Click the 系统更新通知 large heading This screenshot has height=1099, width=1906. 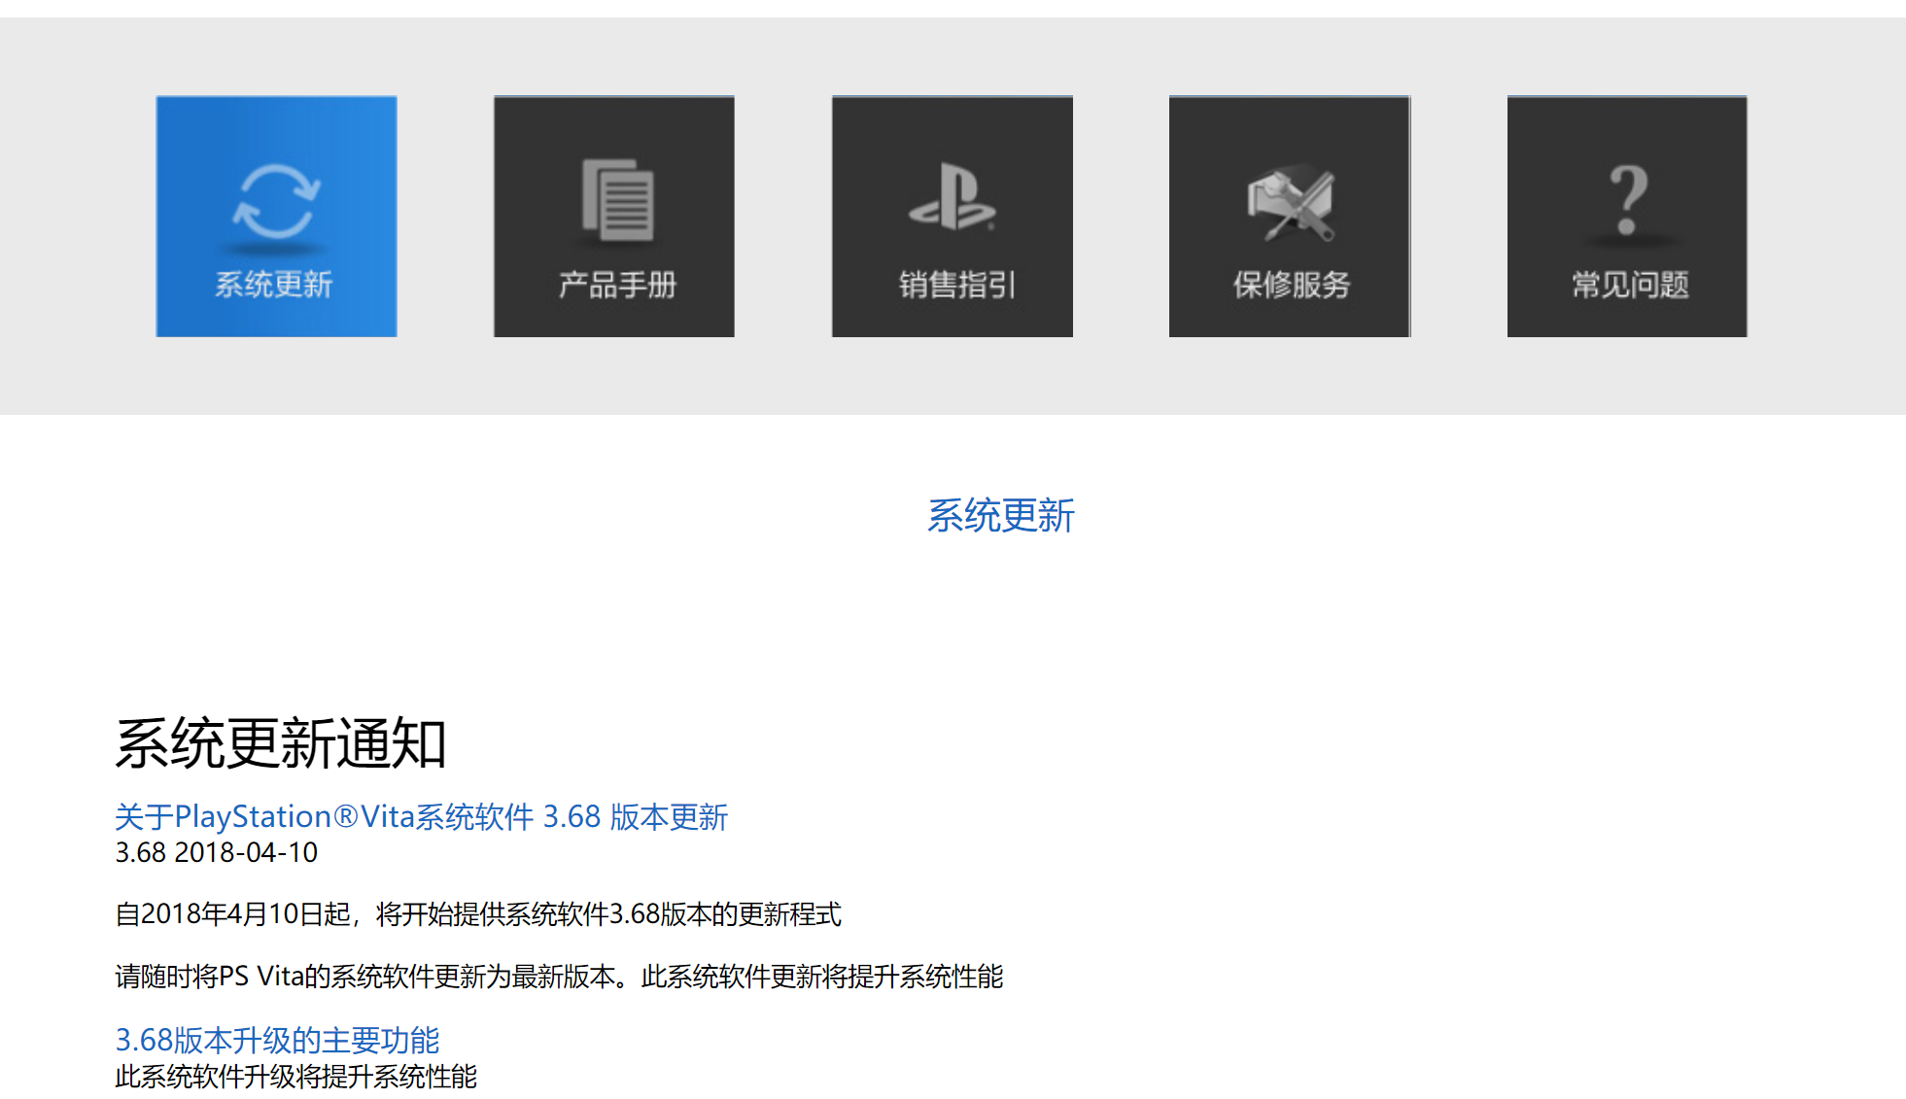click(x=281, y=743)
